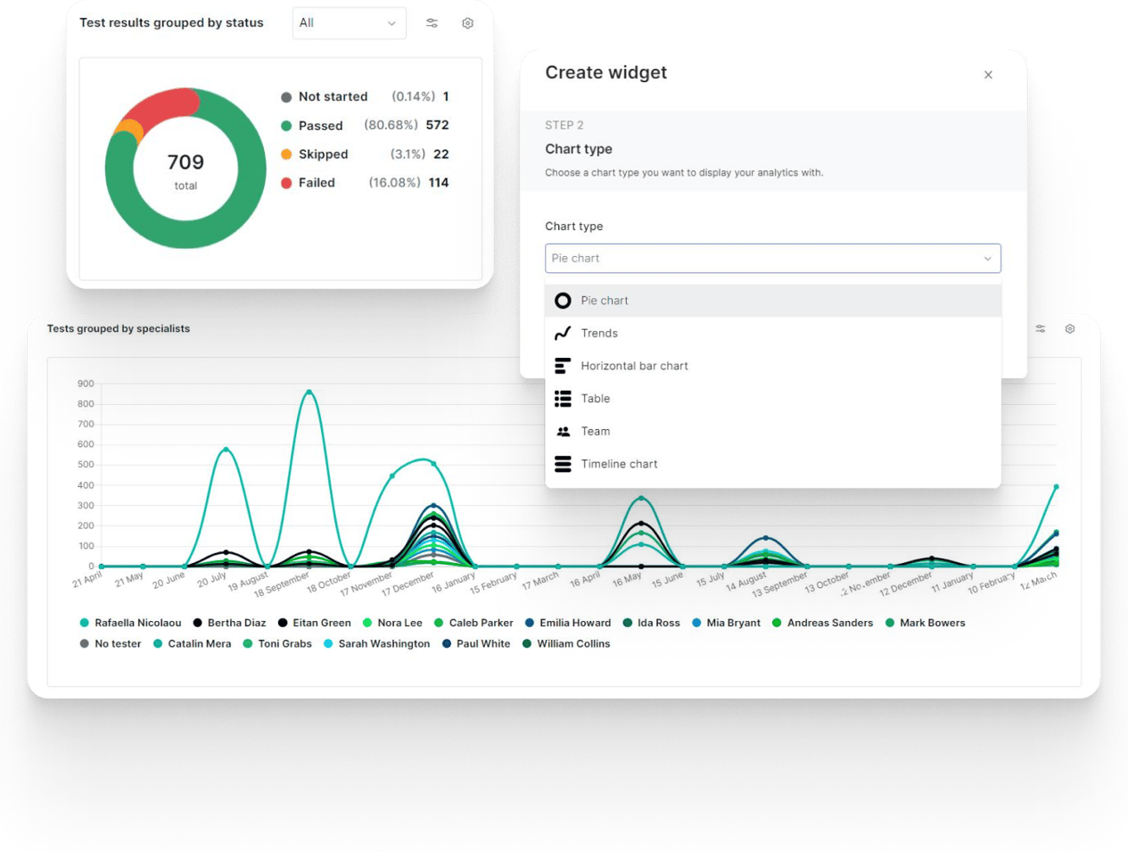
Task: Open filter sliders on specialists chart
Action: [x=1041, y=329]
